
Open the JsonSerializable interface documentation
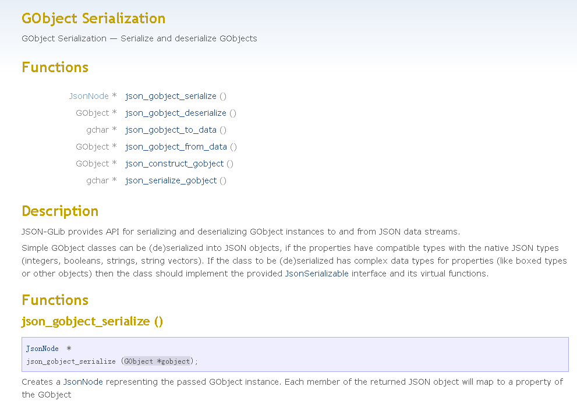click(x=317, y=274)
